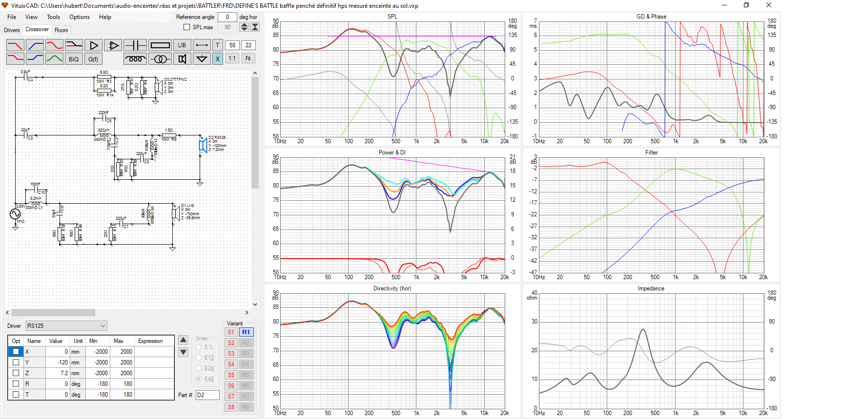Place a ground symbol in the schematic

click(x=201, y=59)
